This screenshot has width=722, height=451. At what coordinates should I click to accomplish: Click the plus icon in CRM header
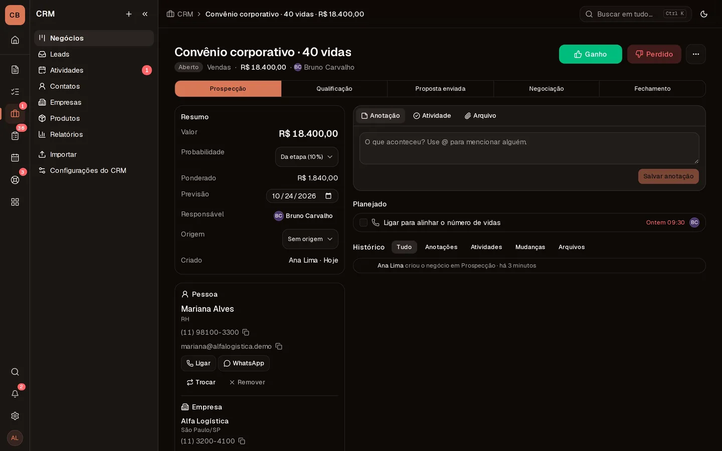pos(129,14)
